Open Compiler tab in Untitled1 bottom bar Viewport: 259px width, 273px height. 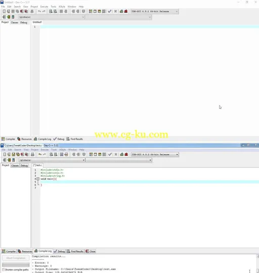(8, 139)
